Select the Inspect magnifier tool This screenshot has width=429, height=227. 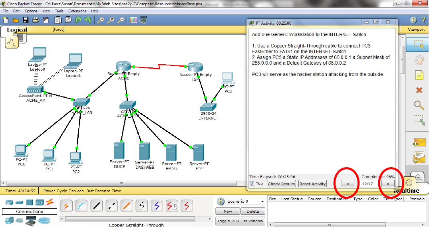[419, 105]
